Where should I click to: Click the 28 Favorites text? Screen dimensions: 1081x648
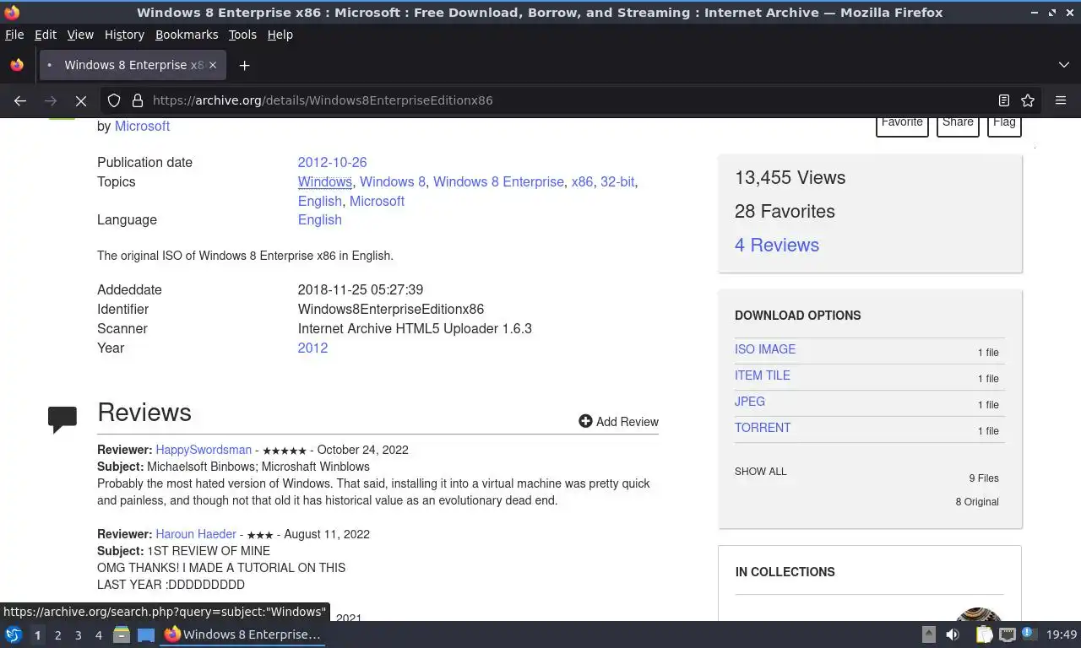[x=785, y=211]
